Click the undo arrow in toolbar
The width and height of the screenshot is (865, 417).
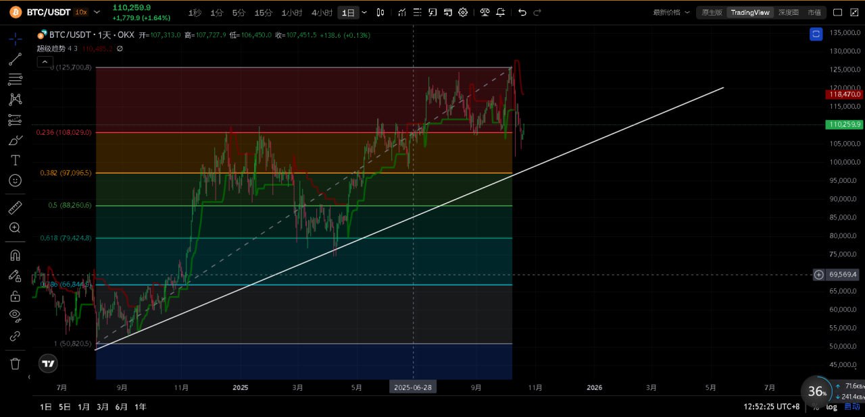pos(522,12)
